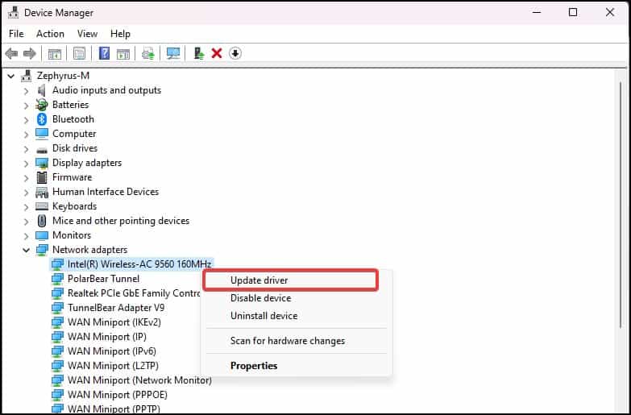631x415 pixels.
Task: Click the Enable device toolbar icon
Action: 199,53
